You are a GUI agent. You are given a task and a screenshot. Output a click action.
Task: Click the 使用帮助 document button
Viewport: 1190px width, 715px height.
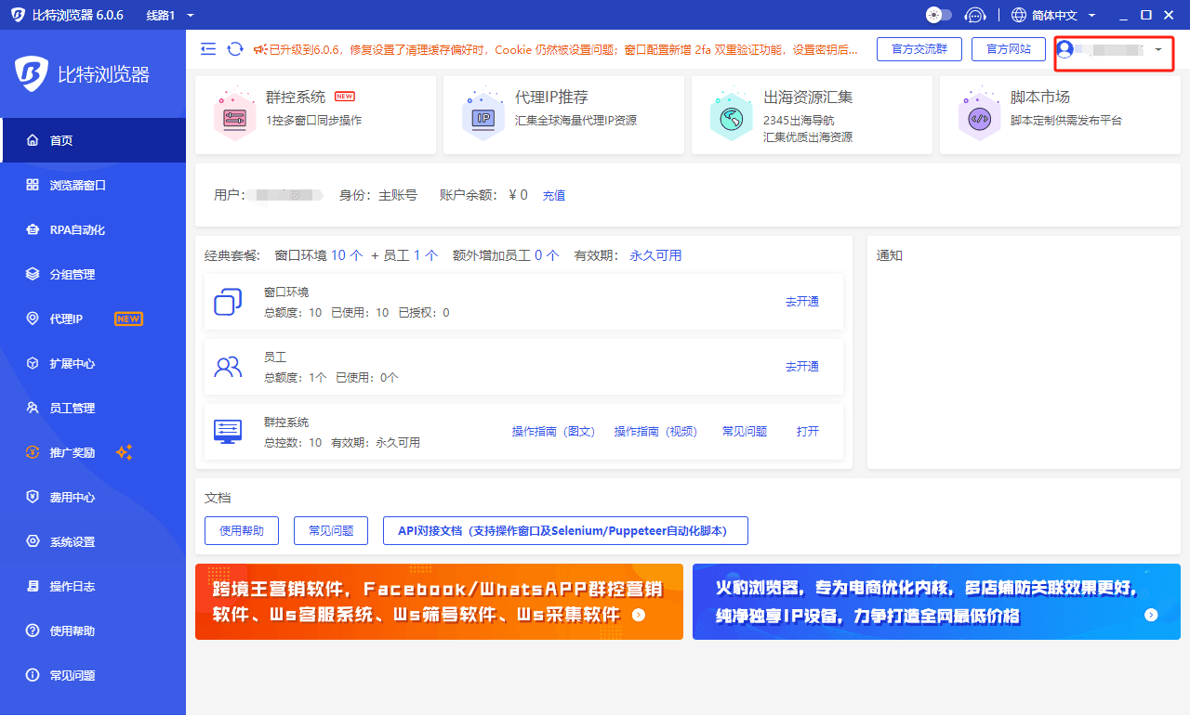click(x=242, y=531)
